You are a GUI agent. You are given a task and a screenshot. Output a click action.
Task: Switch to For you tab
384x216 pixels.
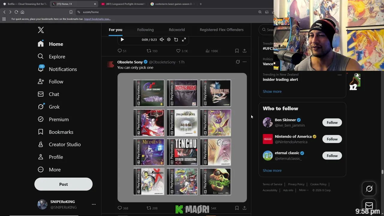(x=115, y=30)
